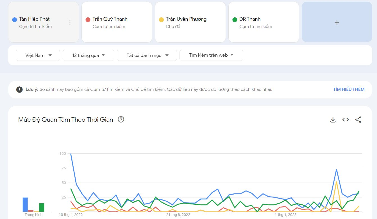Download the interest over time chart data
The width and height of the screenshot is (377, 219).
tap(333, 120)
